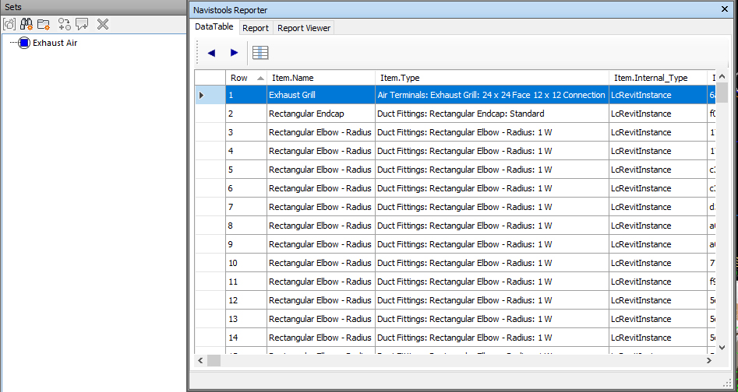Sort by the Item.Internal_Type column header
738x392 pixels.
[658, 78]
